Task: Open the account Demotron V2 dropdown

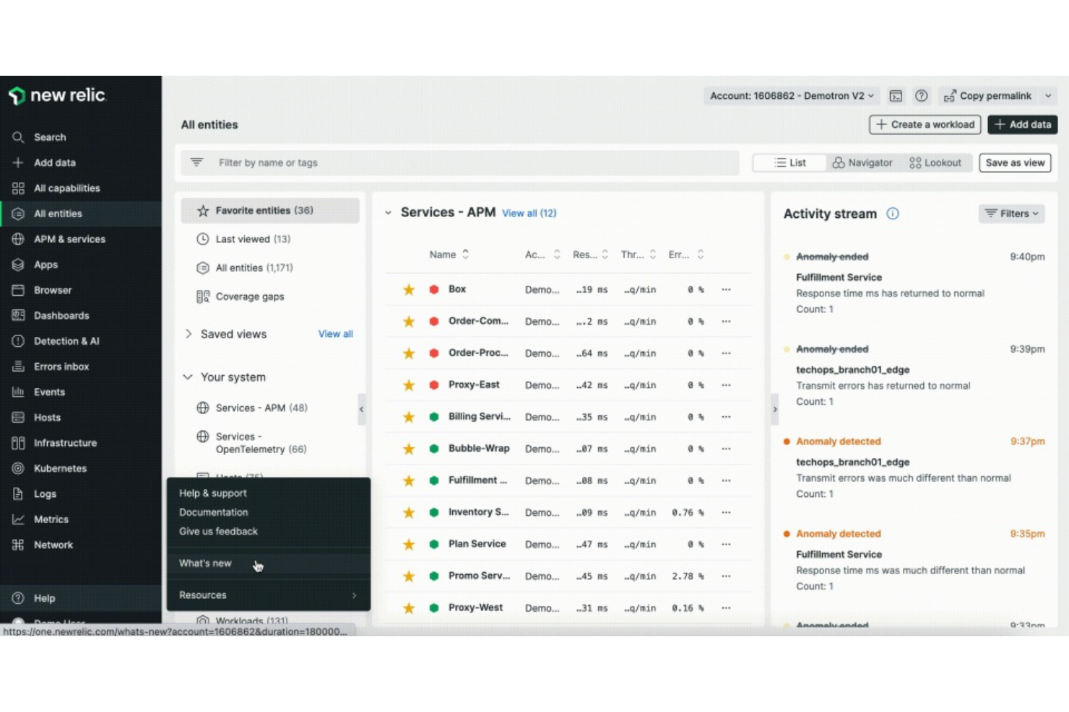Action: (x=791, y=95)
